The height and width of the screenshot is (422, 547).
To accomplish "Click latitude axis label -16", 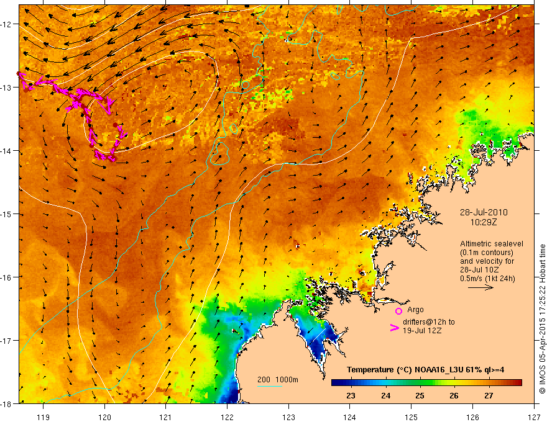I will click(x=7, y=277).
